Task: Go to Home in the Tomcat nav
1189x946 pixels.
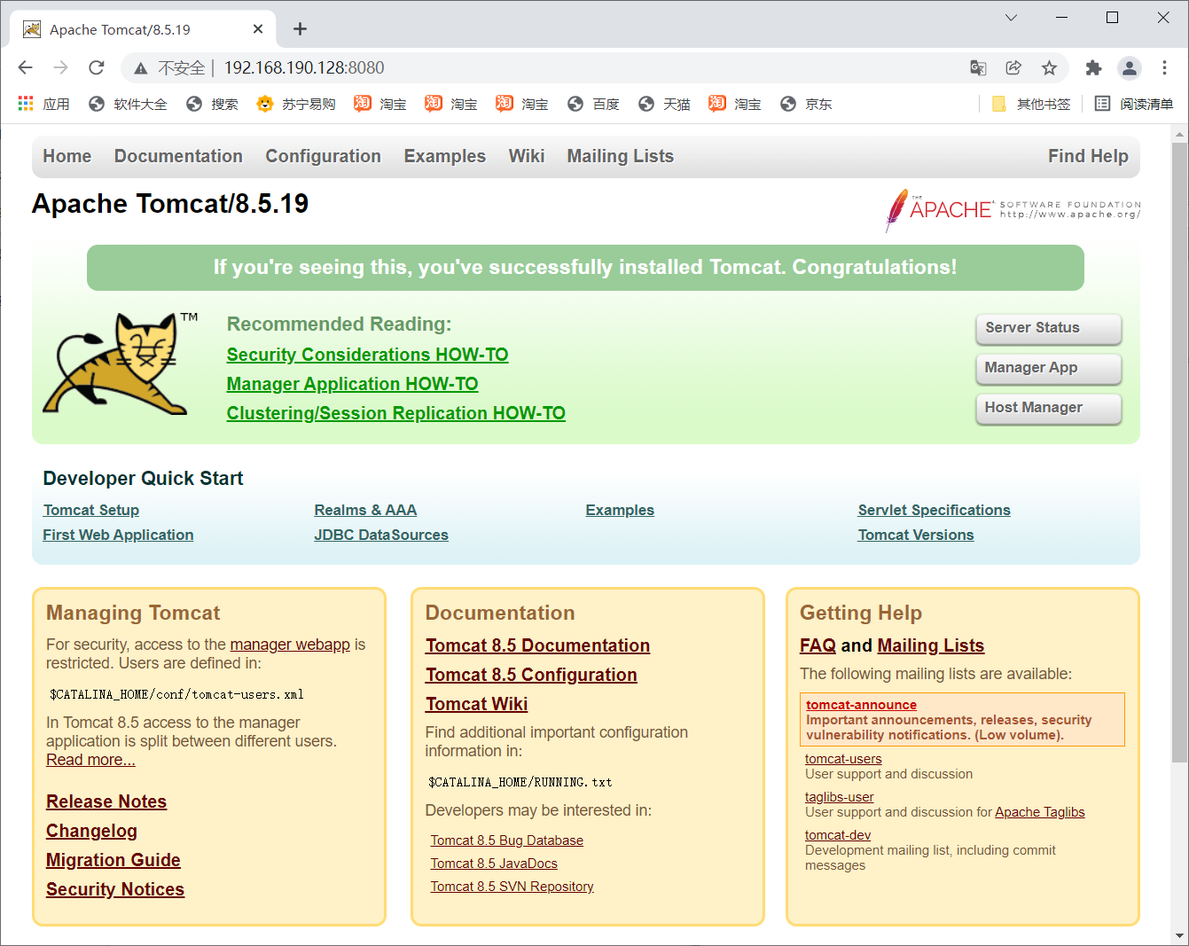Action: click(67, 156)
